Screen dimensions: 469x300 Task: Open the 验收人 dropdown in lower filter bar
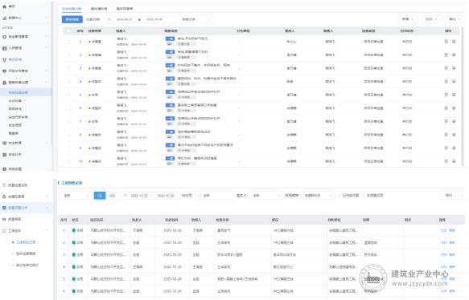tap(265, 196)
